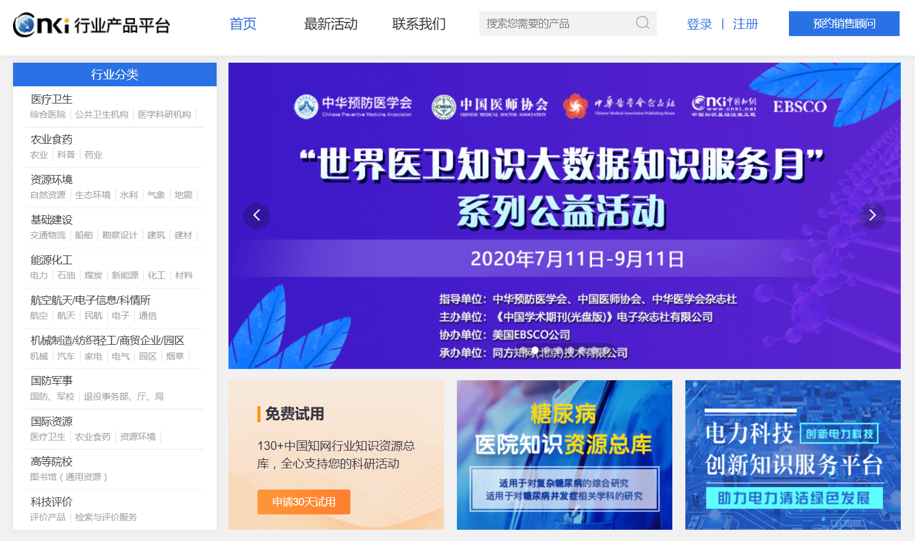Screen dimensions: 915x541
Task: Click the CNKI 行业产品平台 logo
Action: click(91, 25)
